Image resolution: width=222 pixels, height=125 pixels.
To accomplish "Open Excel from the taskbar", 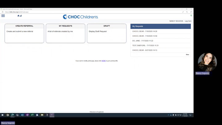I will (x=32, y=115).
